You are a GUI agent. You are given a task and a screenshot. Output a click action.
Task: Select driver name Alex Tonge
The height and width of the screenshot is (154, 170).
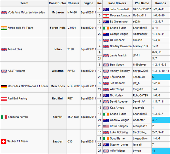pos(117,89)
